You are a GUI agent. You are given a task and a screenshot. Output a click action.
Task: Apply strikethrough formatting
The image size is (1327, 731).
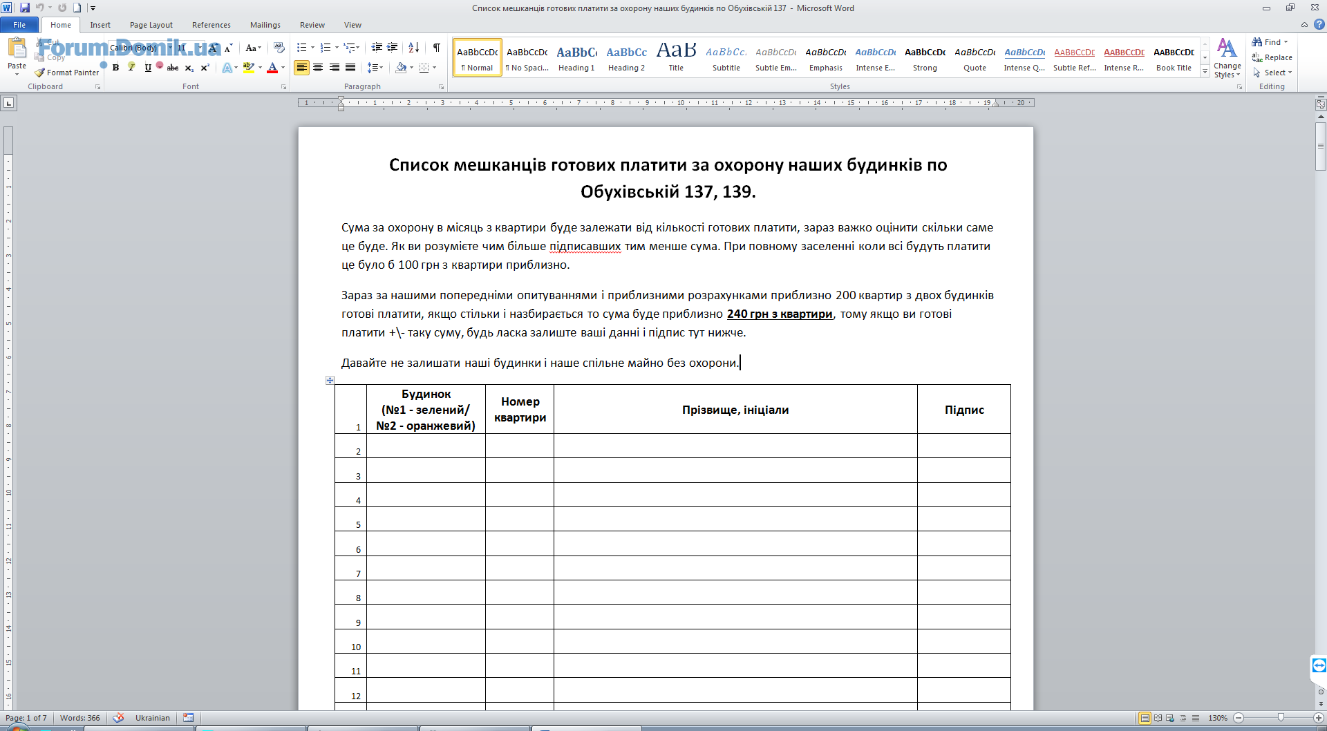tap(173, 68)
